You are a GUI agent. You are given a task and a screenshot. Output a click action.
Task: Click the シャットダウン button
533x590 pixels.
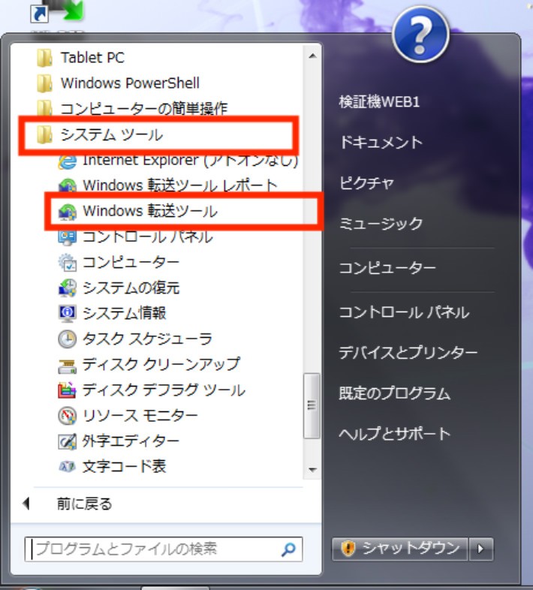[x=399, y=549]
